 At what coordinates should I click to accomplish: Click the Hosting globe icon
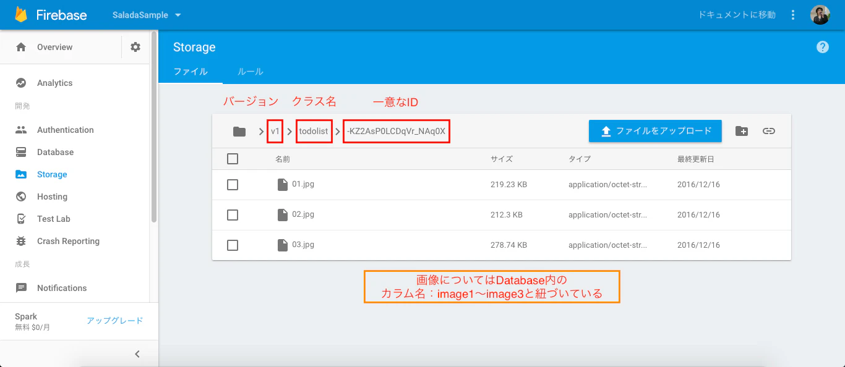tap(21, 196)
